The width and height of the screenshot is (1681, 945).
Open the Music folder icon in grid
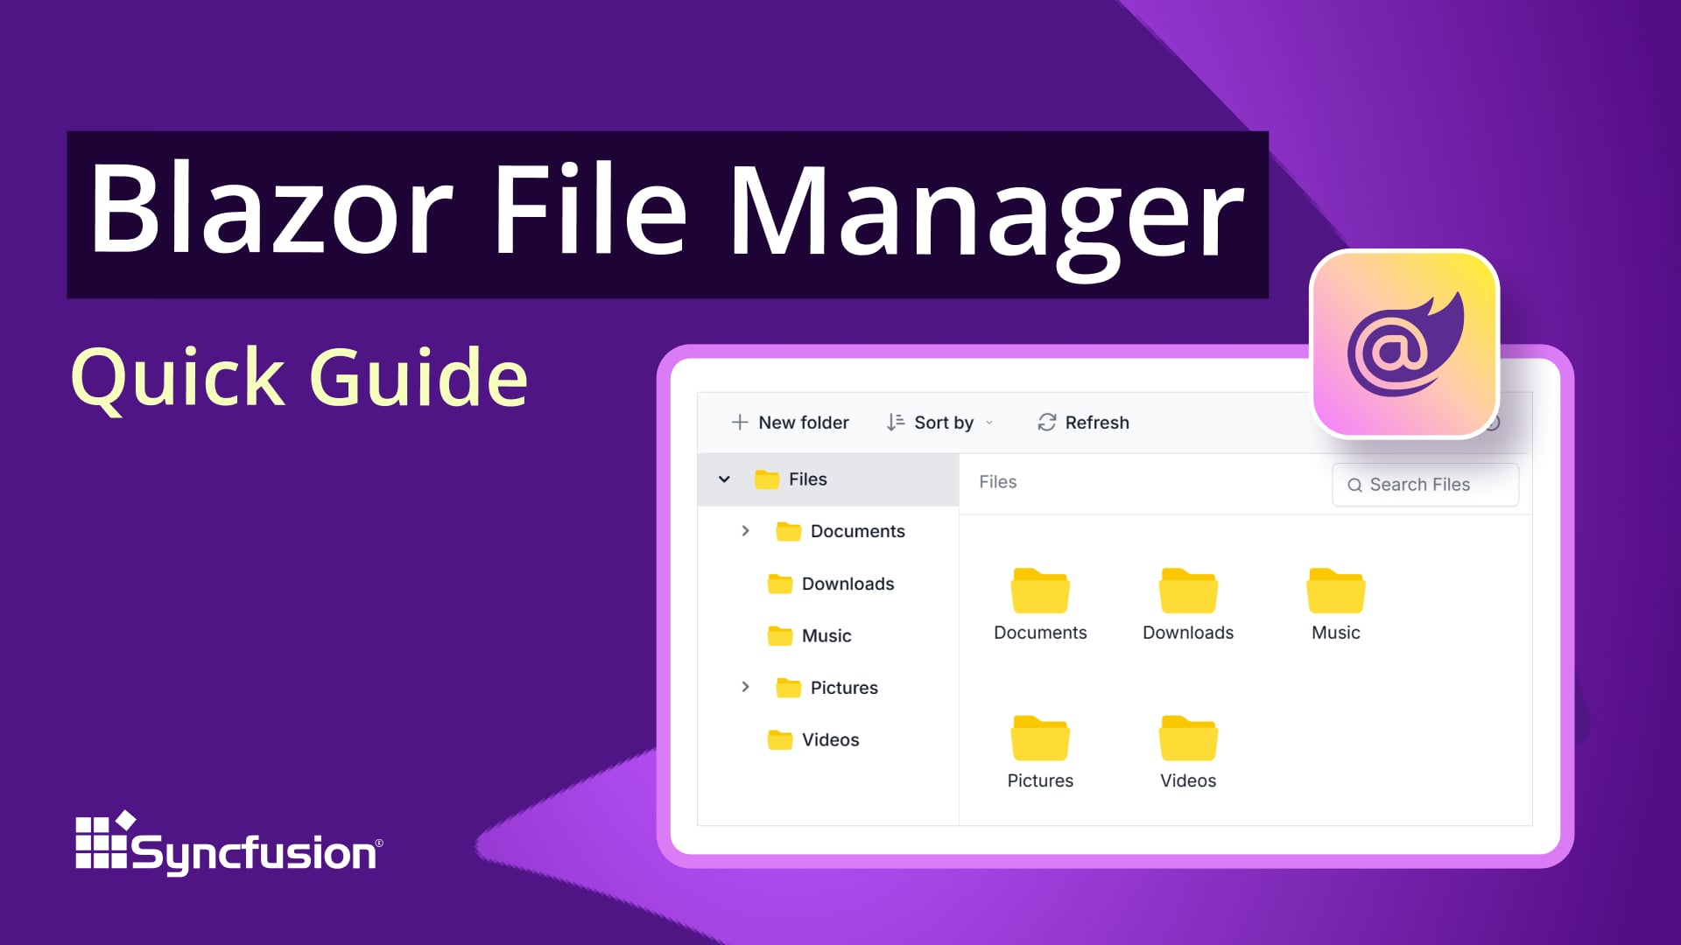(1336, 591)
